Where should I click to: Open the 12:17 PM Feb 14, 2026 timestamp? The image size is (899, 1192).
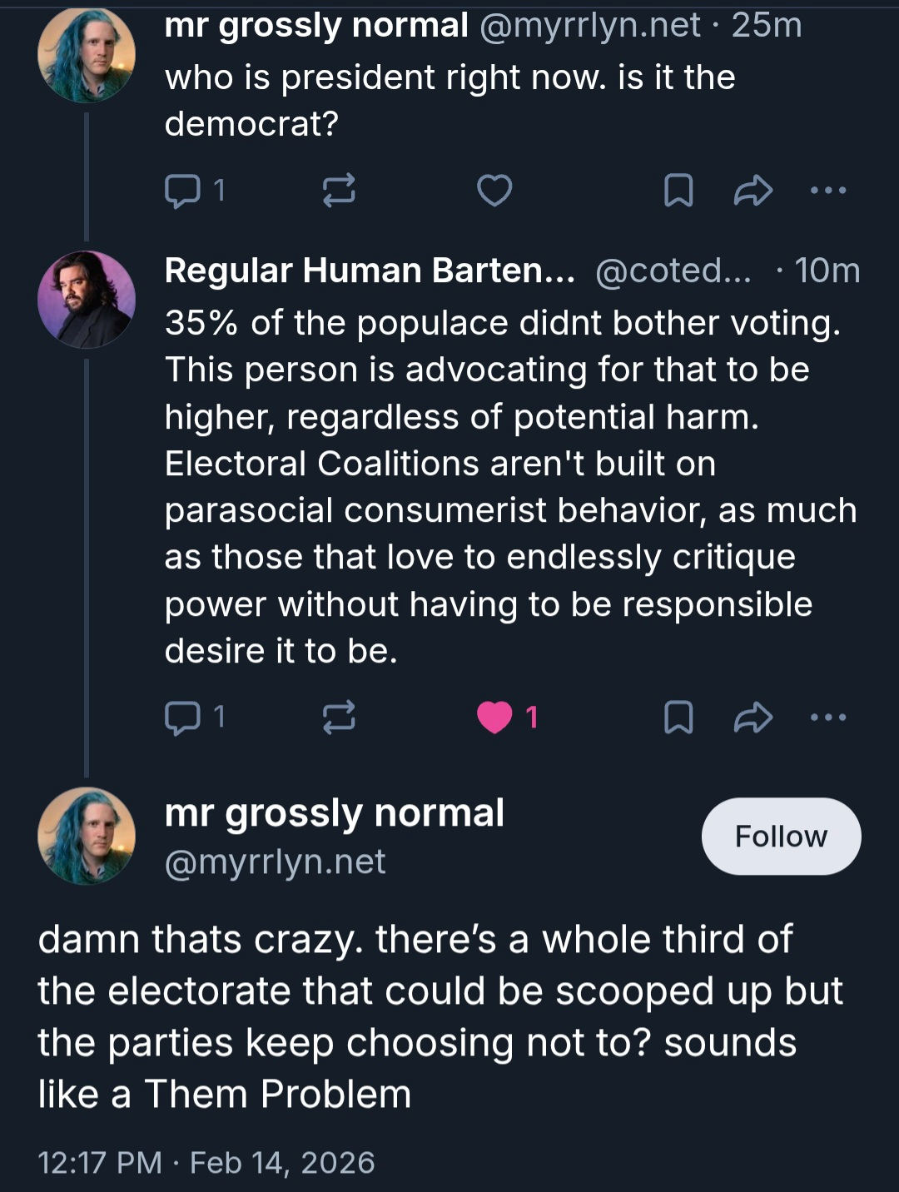[x=206, y=1163]
